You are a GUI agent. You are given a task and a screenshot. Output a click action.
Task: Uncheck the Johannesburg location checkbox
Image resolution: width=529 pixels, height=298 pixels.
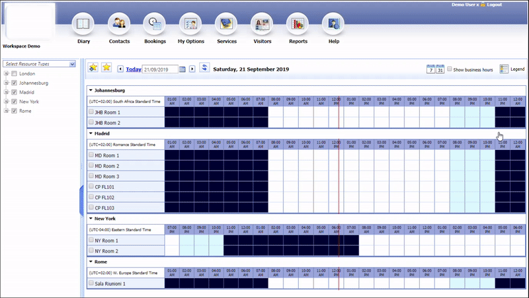(14, 83)
